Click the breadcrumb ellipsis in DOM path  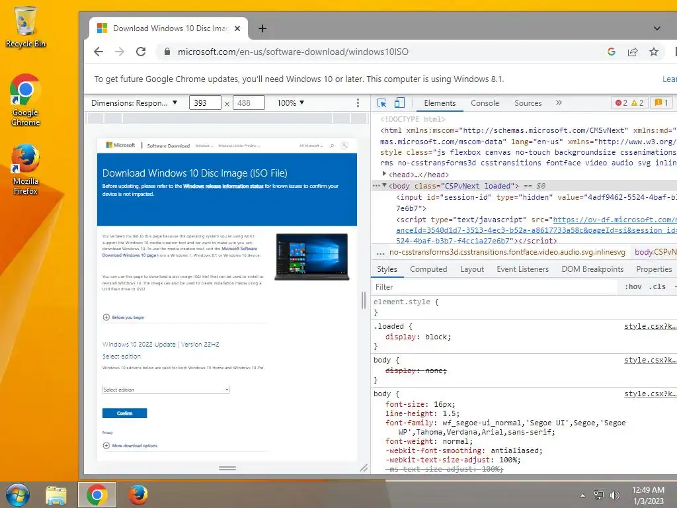pos(380,252)
